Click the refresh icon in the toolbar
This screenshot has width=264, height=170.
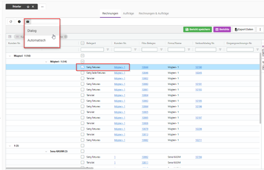pyautogui.click(x=11, y=21)
